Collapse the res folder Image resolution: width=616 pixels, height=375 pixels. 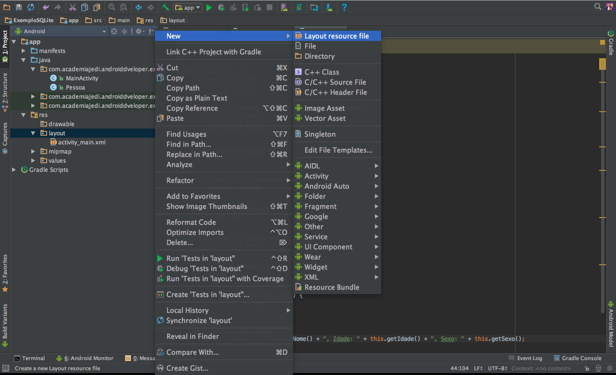point(24,115)
